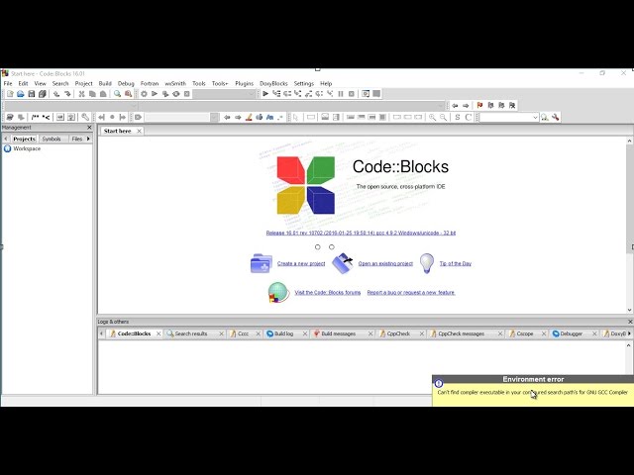This screenshot has width=634, height=475.
Task: Click the Zoom out magnifier icon
Action: [443, 117]
